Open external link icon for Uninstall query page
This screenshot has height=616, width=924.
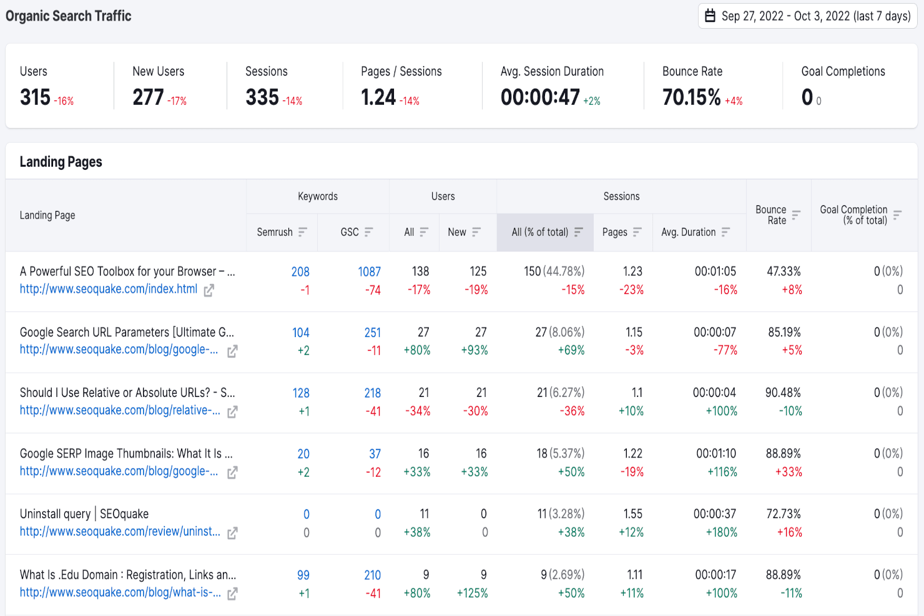(232, 533)
